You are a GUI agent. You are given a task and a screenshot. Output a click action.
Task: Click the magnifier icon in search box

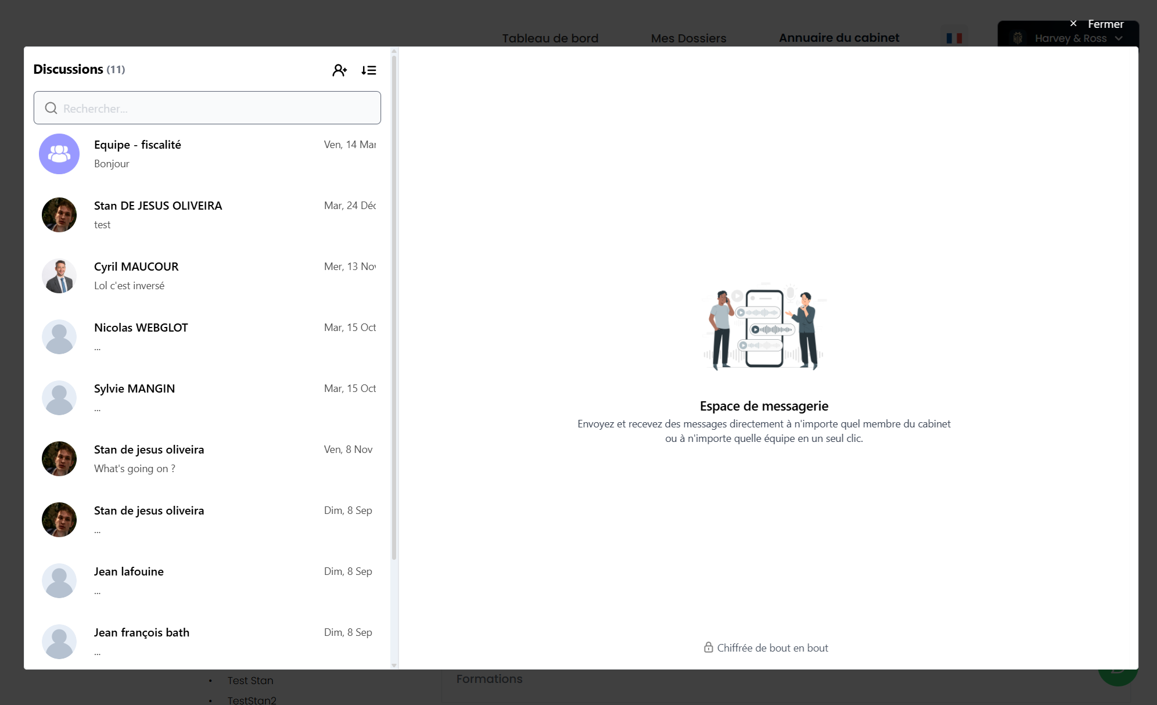[x=51, y=108]
